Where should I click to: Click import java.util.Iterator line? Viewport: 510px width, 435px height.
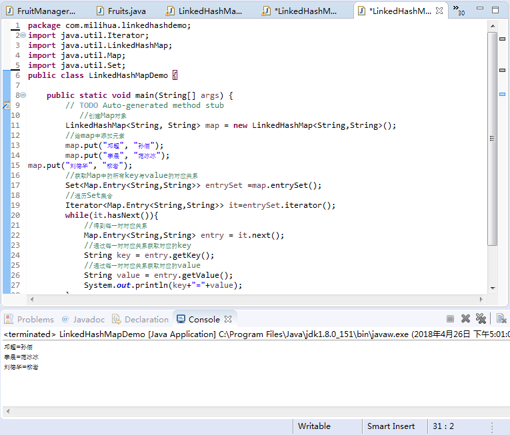point(88,35)
